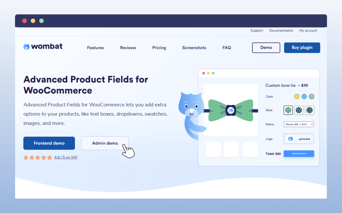Screen dimensions: 342x213
Task: Click the wombat logo icon
Action: point(27,47)
